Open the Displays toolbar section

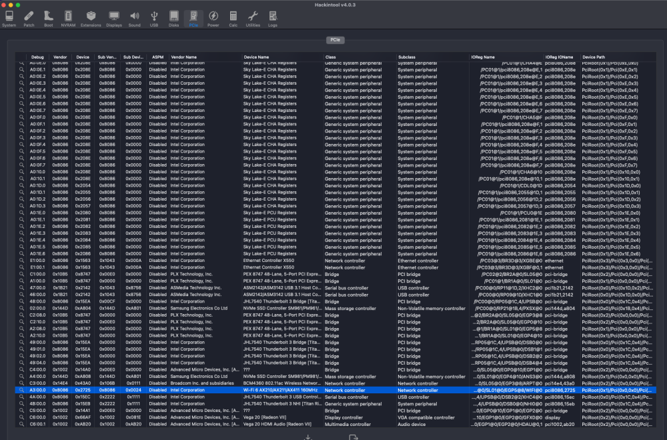[x=114, y=19]
